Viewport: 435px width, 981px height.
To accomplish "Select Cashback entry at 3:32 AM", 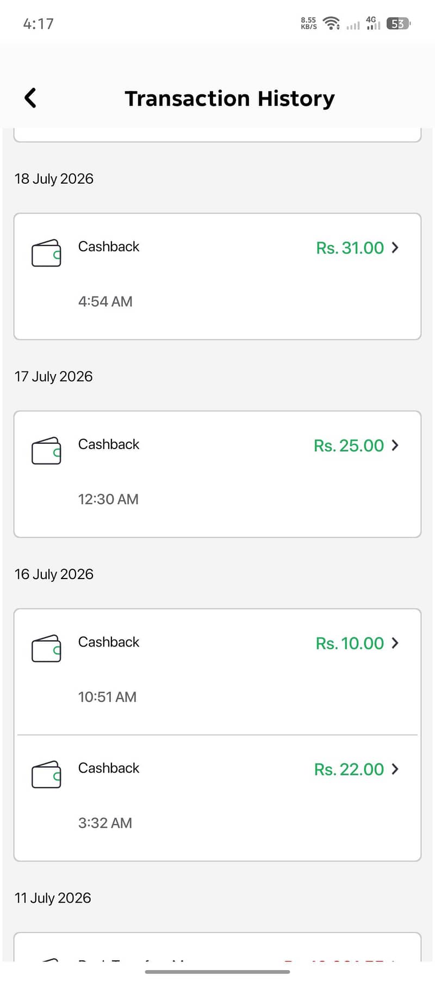I will click(x=217, y=798).
